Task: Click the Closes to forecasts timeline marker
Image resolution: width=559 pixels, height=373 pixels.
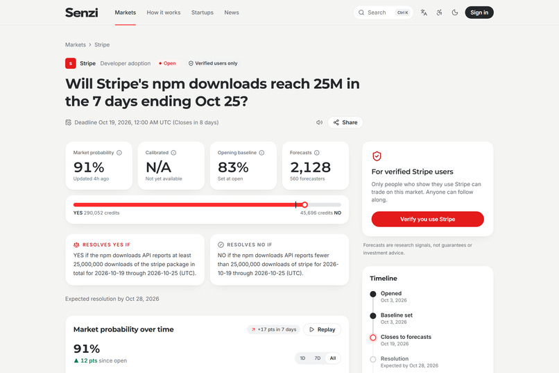Action: (373, 338)
